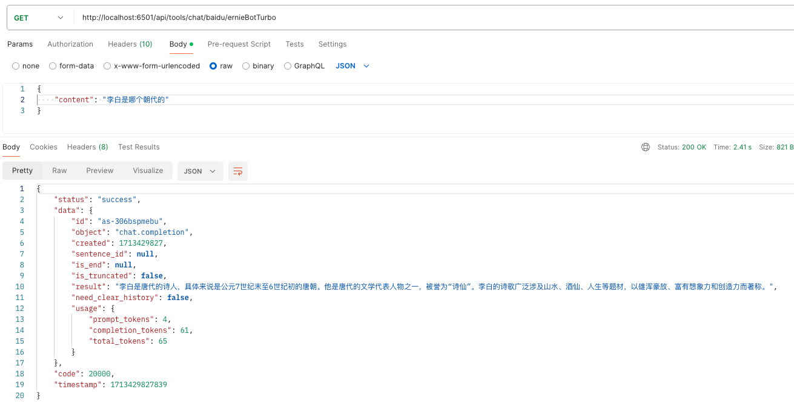Click the "created" timestamp value 1713429827
Image resolution: width=794 pixels, height=409 pixels.
141,243
